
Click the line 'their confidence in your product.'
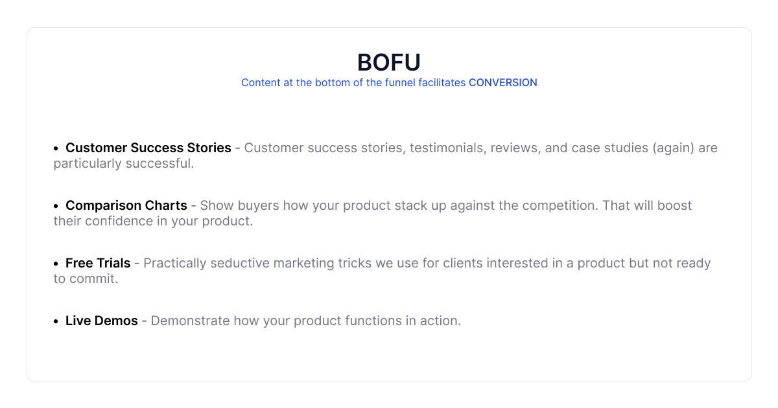153,221
